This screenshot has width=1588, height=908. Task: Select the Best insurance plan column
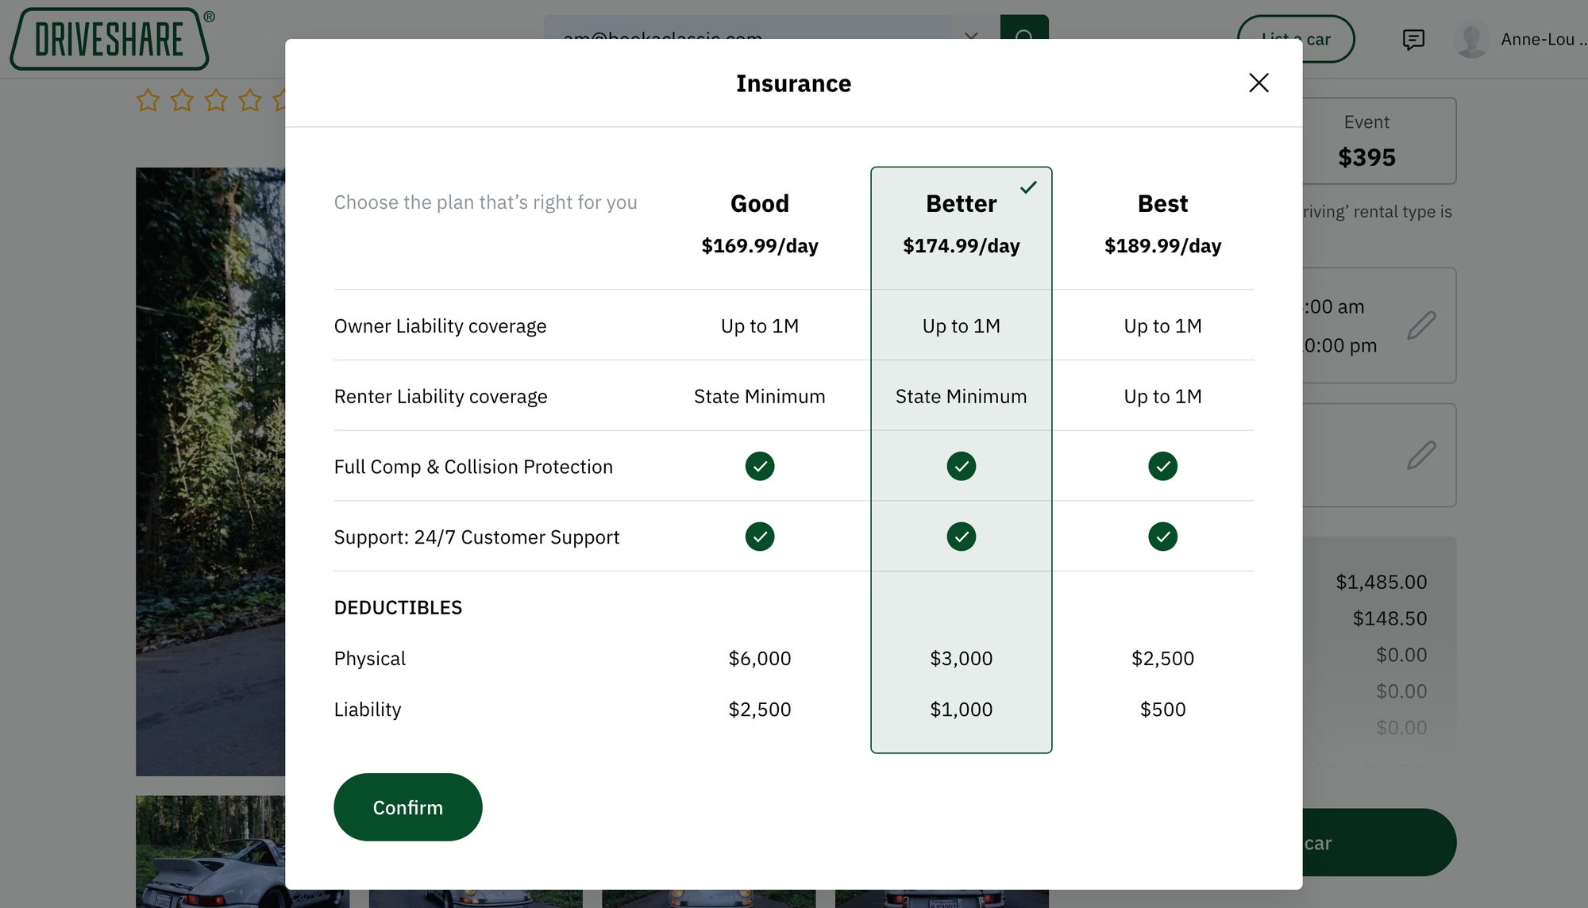(1162, 204)
